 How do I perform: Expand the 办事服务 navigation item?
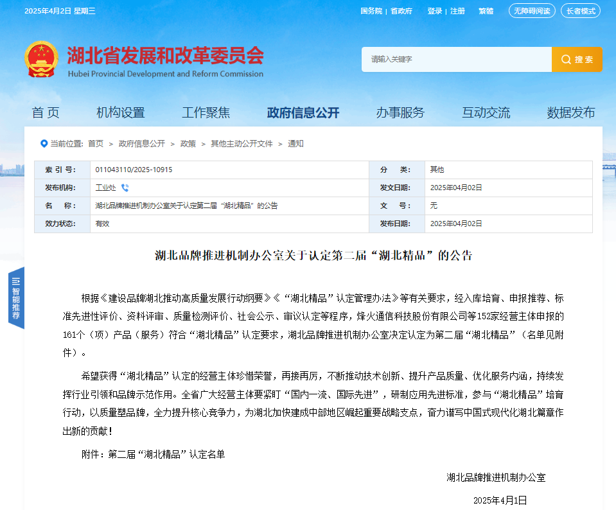tap(400, 112)
